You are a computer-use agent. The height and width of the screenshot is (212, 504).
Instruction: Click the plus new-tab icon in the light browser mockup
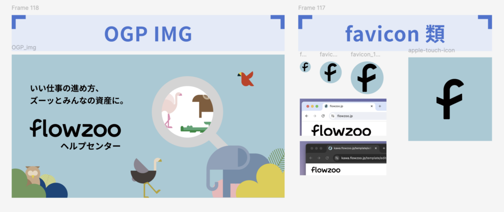tap(380, 106)
